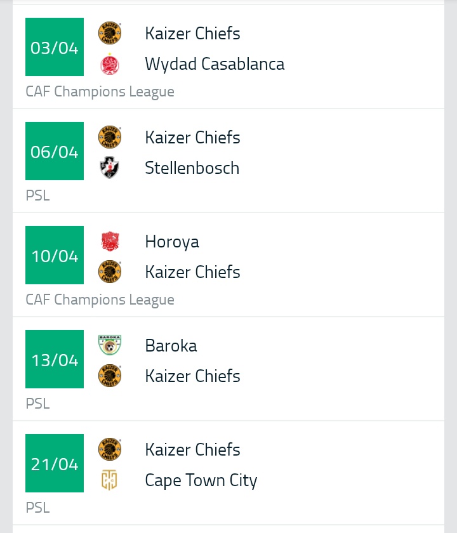The height and width of the screenshot is (533, 457).
Task: Click Kaizer Chiefs crest in the Stellenbosch fixture
Action: (x=110, y=138)
